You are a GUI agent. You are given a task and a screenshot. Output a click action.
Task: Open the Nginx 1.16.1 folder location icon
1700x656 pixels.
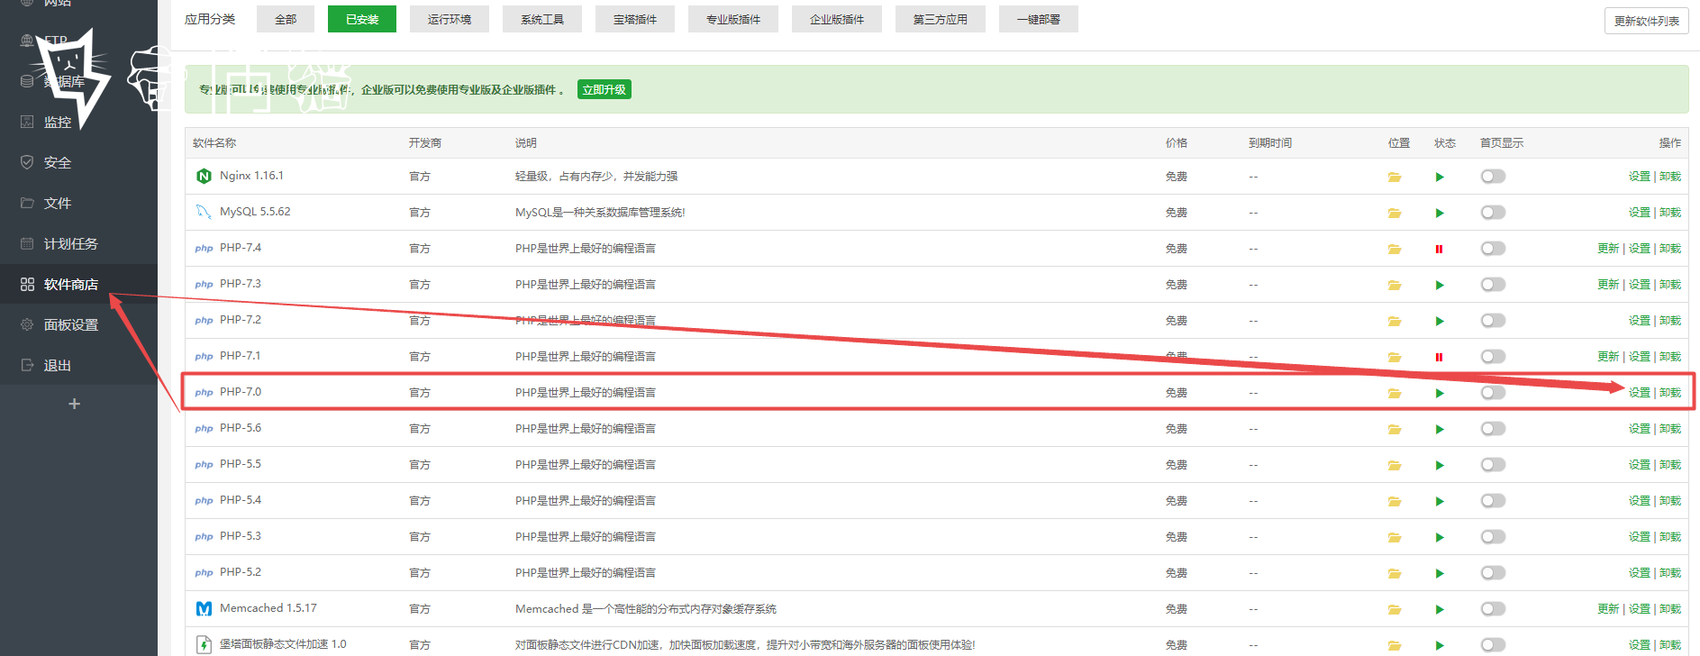(1395, 177)
